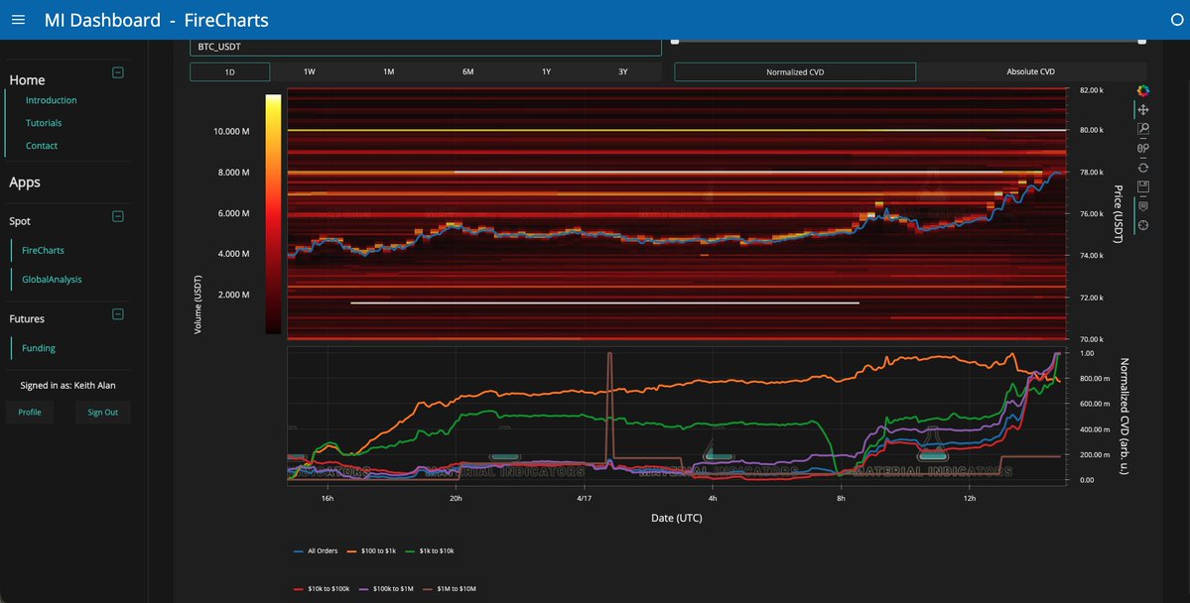Screen dimensions: 1190x603
Task: Select the Pan tool
Action: pos(1142,110)
